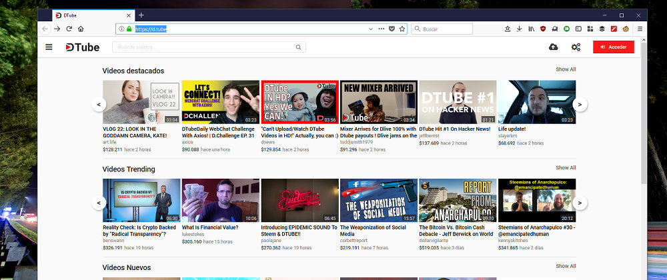This screenshot has height=280, width=667.
Task: Click the green padlock site security icon
Action: point(129,29)
